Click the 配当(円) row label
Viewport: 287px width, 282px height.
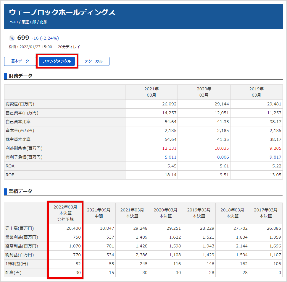[13, 273]
